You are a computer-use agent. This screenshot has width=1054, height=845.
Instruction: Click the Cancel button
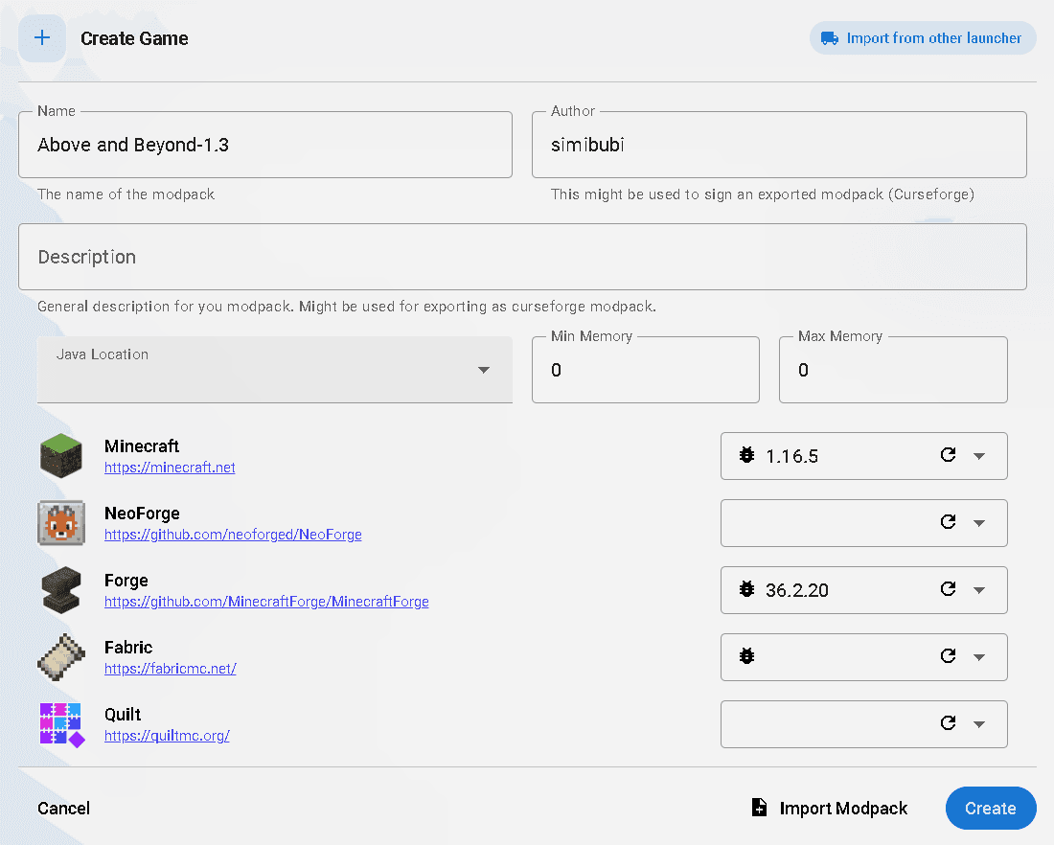(x=64, y=808)
